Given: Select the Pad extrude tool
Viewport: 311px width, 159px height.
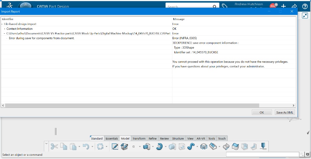Looking at the screenshot, I should (x=146, y=147).
